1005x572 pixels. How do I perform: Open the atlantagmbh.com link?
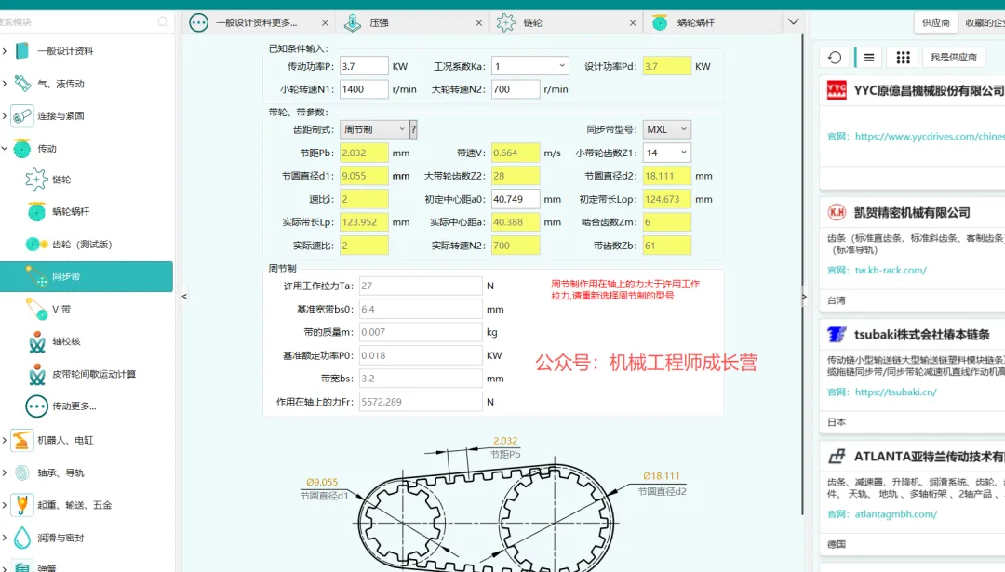tap(896, 513)
